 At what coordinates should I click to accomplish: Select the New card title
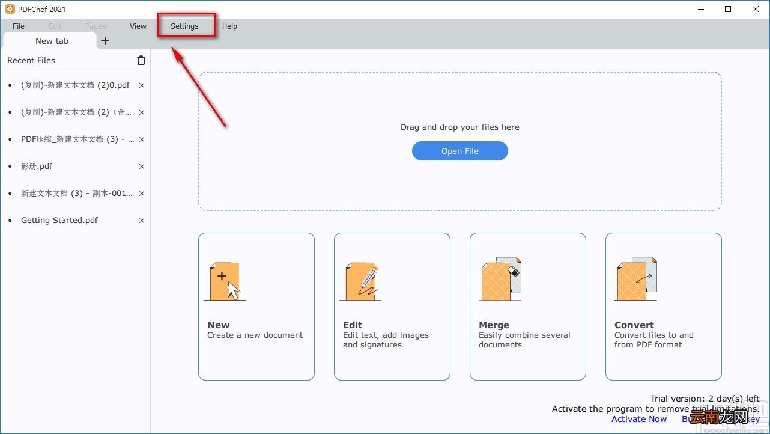tap(219, 325)
